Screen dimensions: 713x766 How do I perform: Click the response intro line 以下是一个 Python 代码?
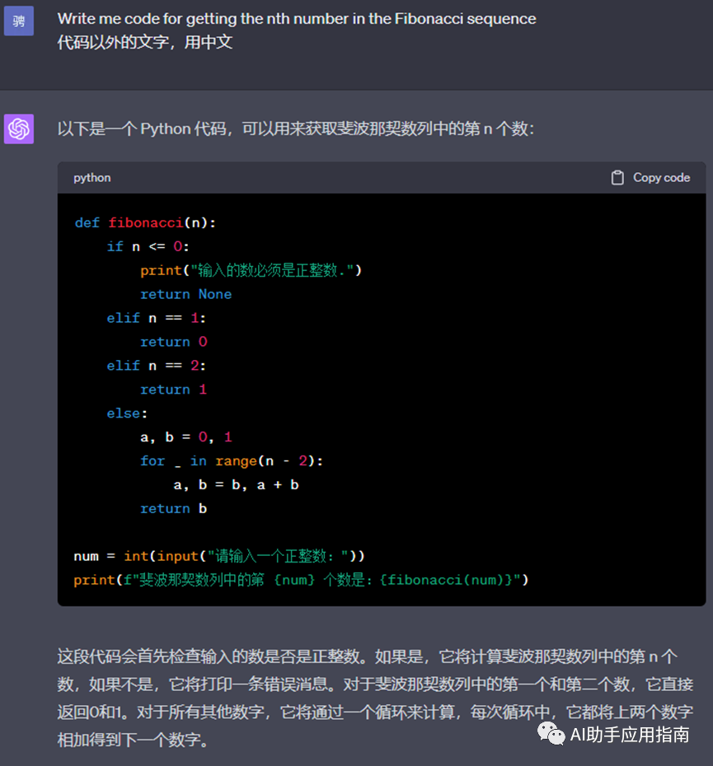click(x=296, y=129)
